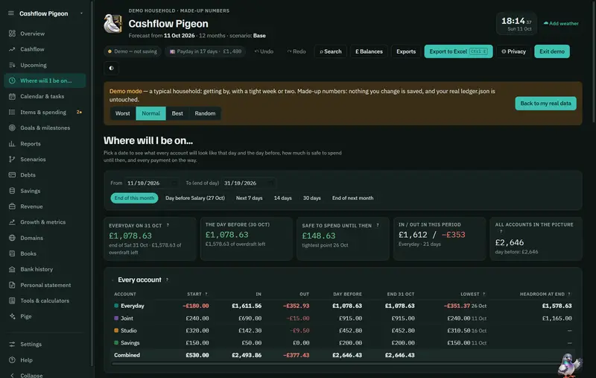596x378 pixels.
Task: Open Scenarios in the sidebar
Action: point(45,160)
